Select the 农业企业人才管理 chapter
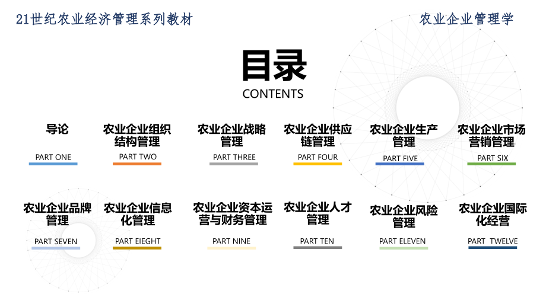This screenshot has height=307, width=546. (318, 213)
